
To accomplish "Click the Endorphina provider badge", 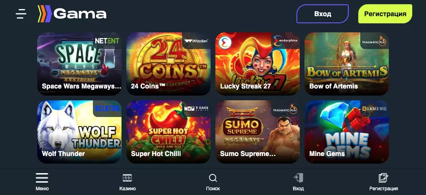I will [x=285, y=41].
